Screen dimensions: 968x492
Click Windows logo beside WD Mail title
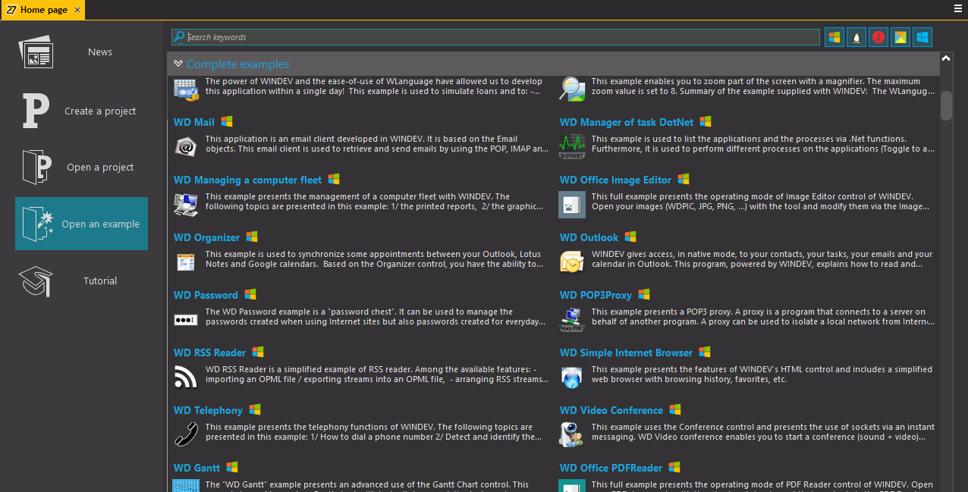[227, 121]
